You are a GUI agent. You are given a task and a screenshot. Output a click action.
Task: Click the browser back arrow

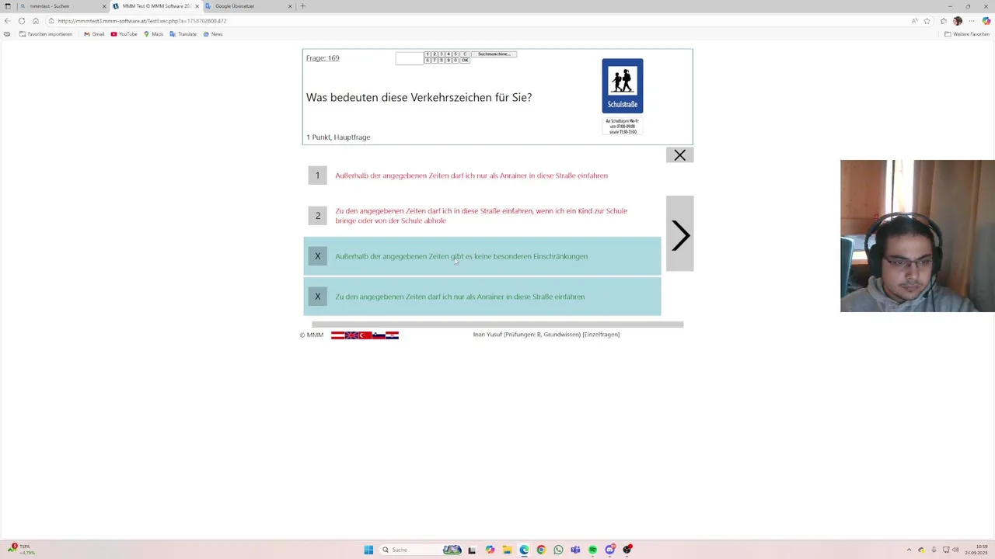click(x=8, y=21)
